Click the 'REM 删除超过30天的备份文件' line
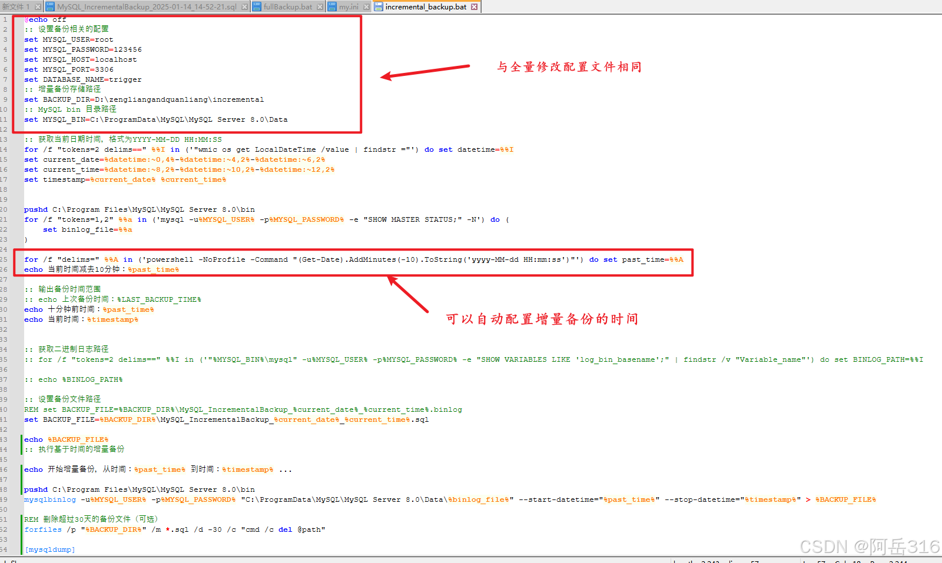The width and height of the screenshot is (942, 563). point(91,519)
